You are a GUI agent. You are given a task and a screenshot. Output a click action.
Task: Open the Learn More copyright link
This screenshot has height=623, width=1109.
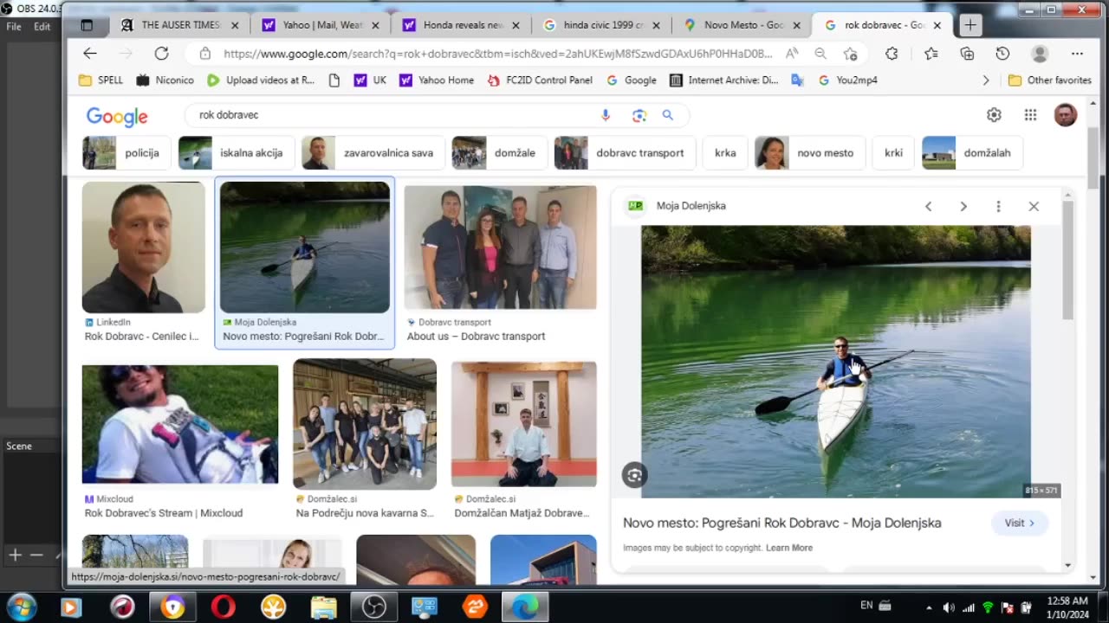tap(789, 548)
